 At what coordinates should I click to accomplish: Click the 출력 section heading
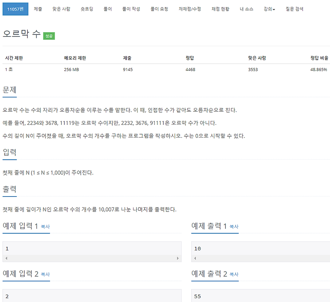tap(10, 189)
